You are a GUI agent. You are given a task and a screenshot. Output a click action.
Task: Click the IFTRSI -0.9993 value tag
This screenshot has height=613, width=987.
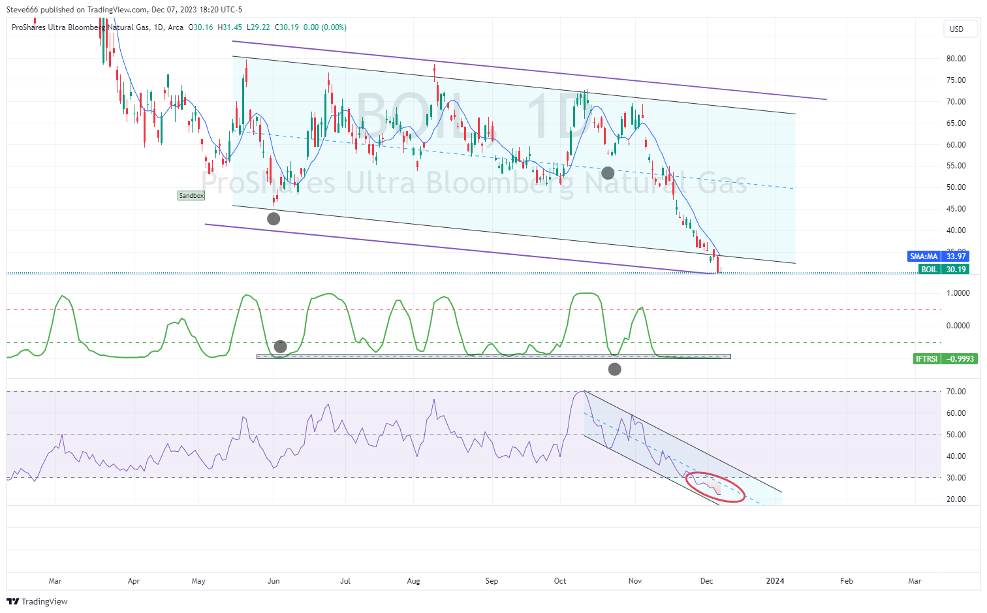pyautogui.click(x=946, y=358)
